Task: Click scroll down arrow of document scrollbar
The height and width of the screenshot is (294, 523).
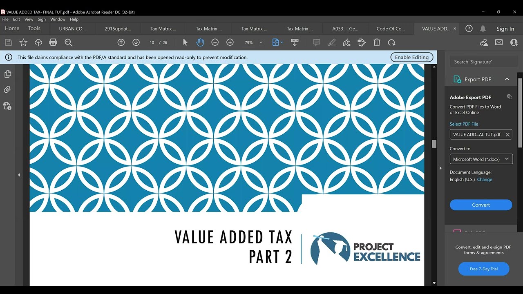Action: [x=434, y=283]
